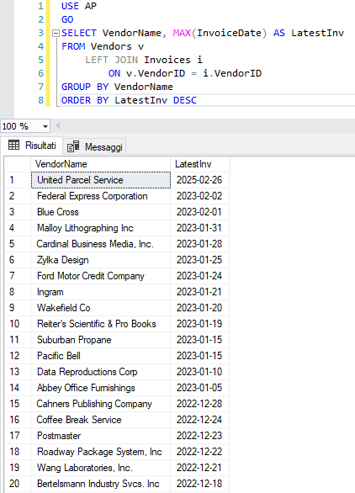Screen dimensions: 355x493
Task: Select the VendorName column header
Action: (x=100, y=164)
